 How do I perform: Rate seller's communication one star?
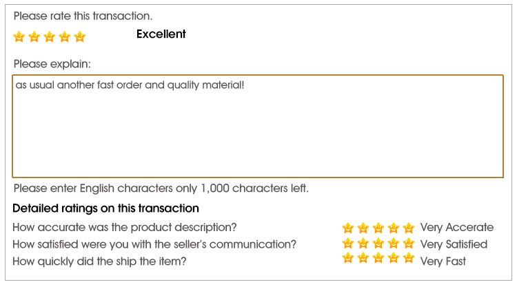click(x=348, y=243)
